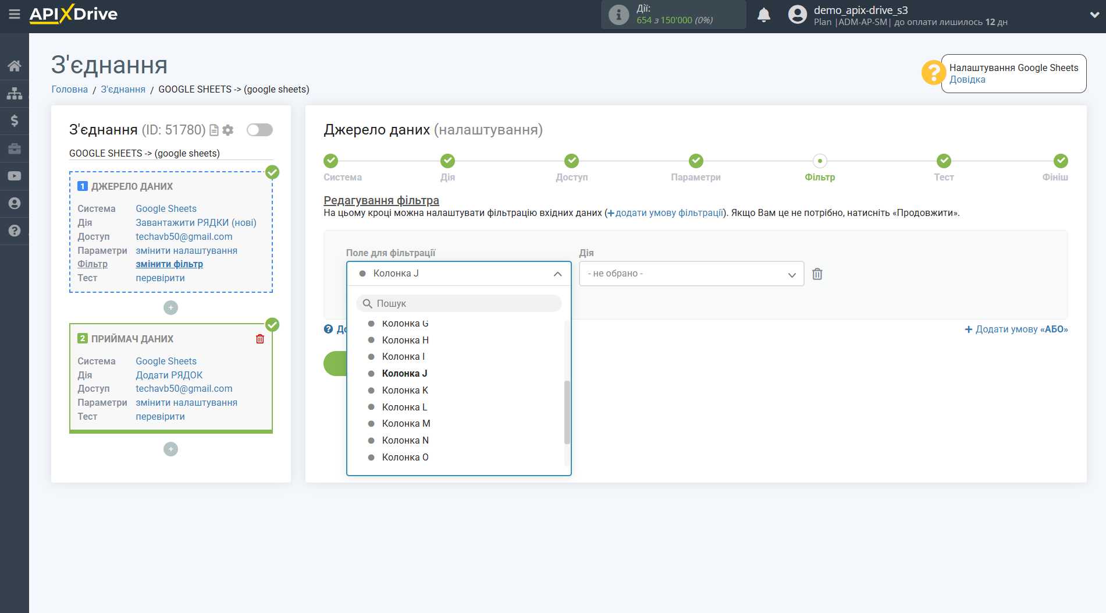
Task: Select Колонка G in the list
Action: point(405,323)
